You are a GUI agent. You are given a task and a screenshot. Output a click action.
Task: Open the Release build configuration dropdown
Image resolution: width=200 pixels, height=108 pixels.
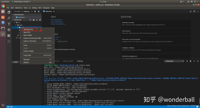tap(28, 11)
